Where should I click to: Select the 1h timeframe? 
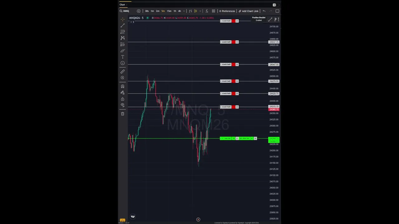[x=175, y=11]
